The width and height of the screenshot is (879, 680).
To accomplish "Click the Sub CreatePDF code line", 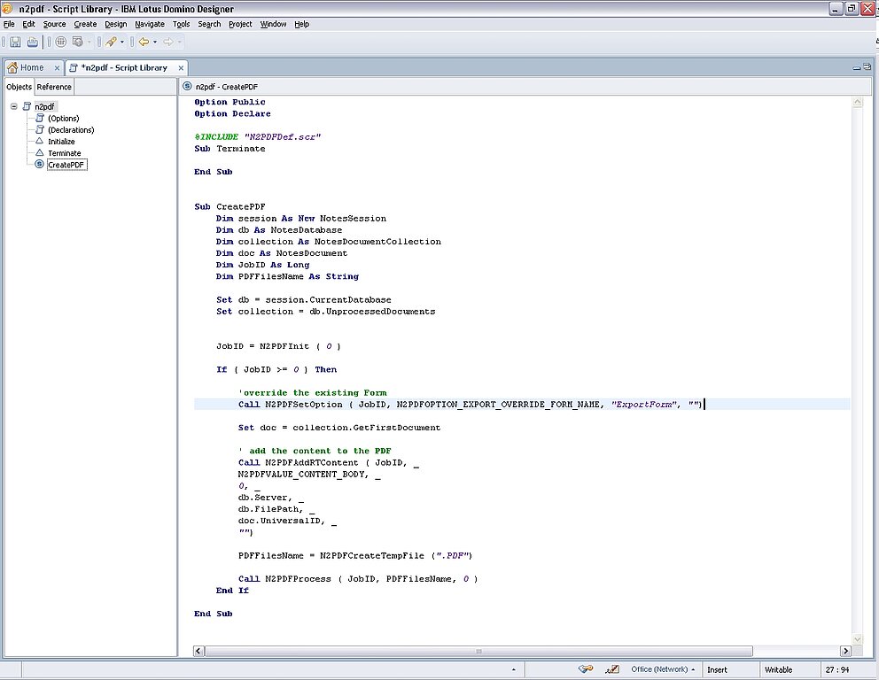I will 229,206.
